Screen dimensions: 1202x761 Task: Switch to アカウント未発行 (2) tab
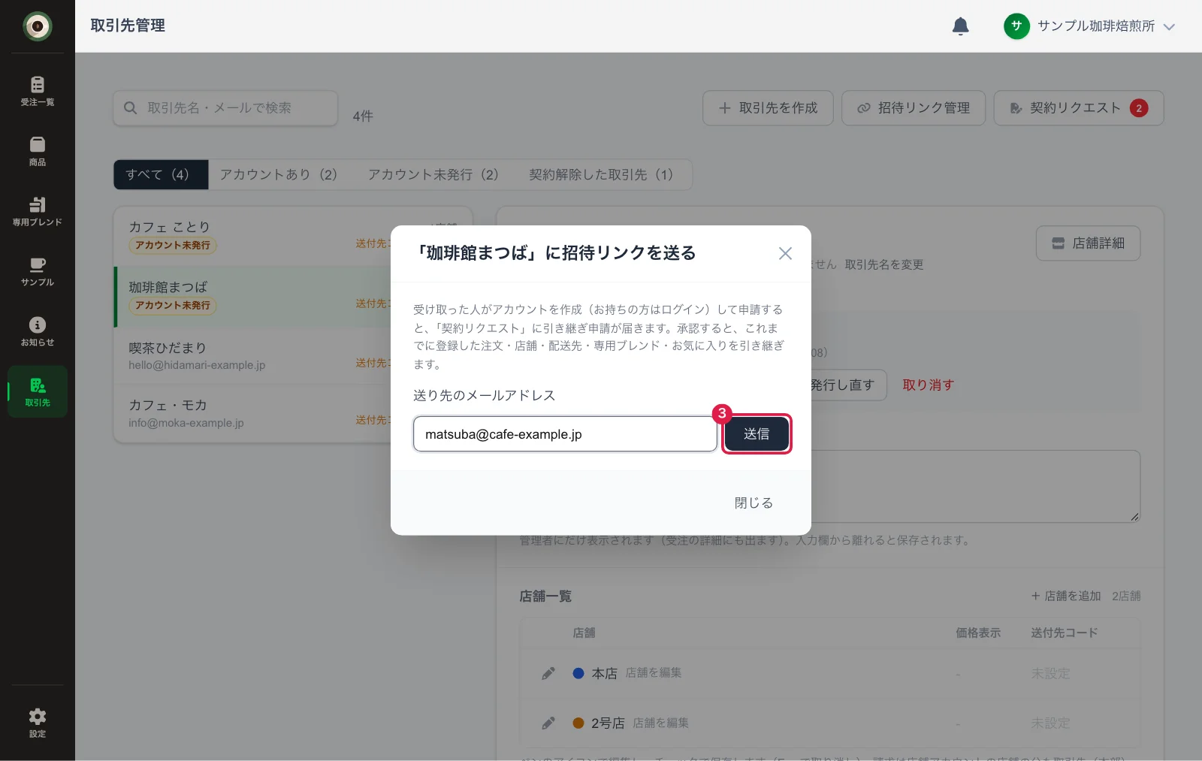tap(433, 174)
